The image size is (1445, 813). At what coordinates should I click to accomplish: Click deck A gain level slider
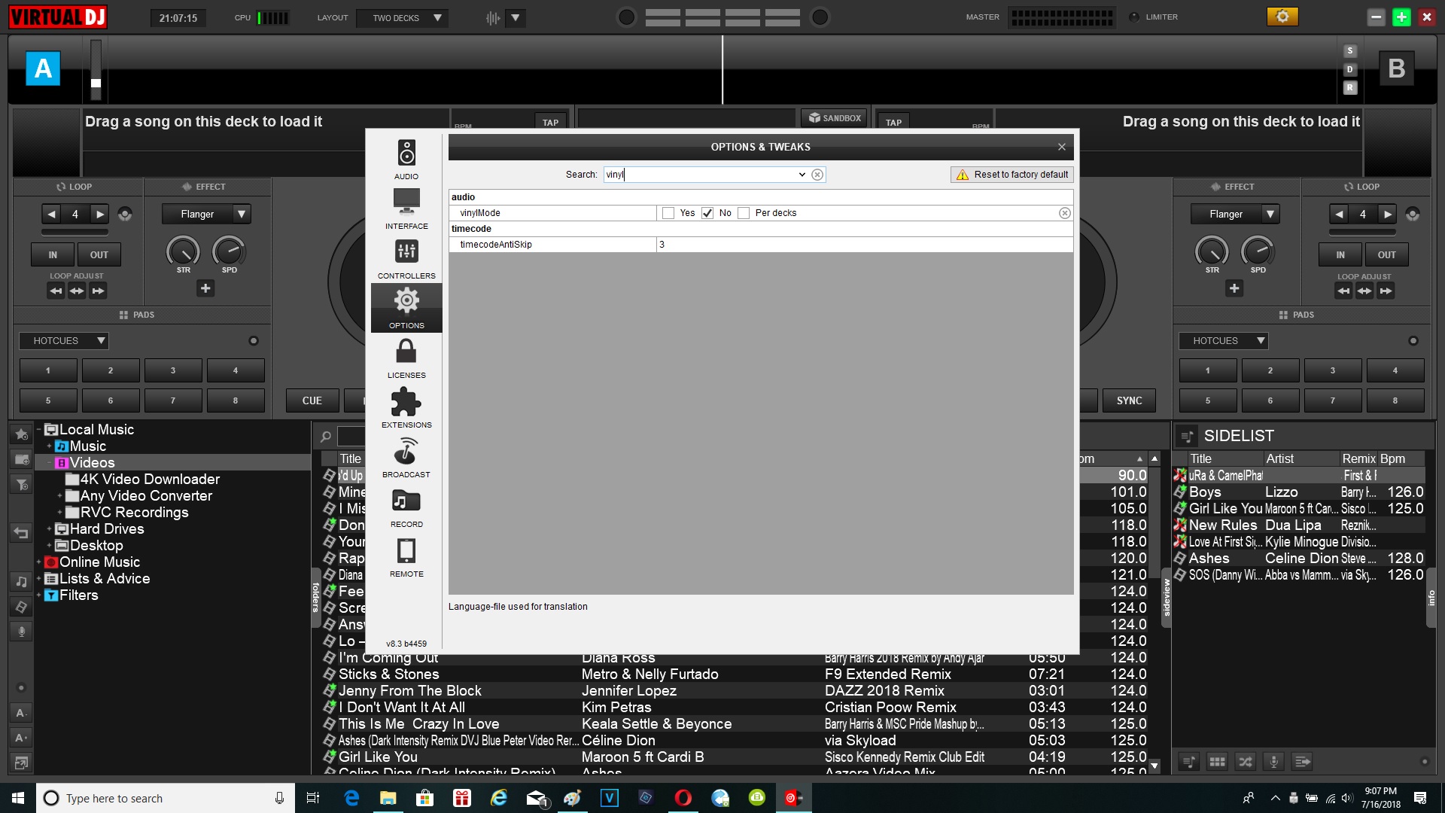click(x=96, y=69)
